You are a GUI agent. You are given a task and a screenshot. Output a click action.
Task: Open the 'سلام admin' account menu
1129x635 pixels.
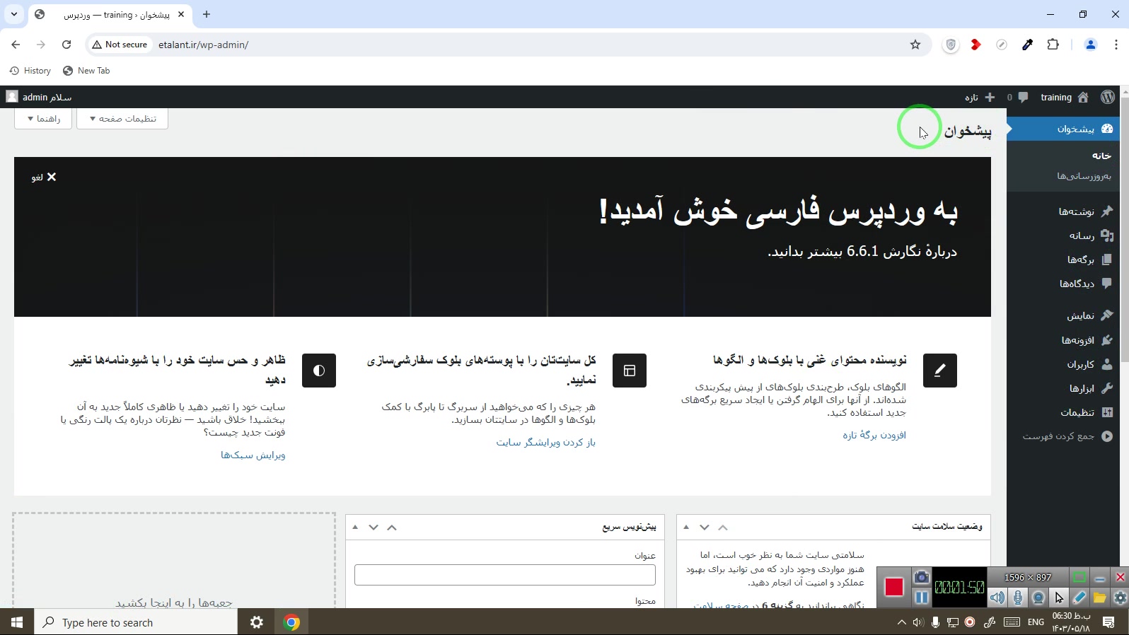pyautogui.click(x=40, y=97)
